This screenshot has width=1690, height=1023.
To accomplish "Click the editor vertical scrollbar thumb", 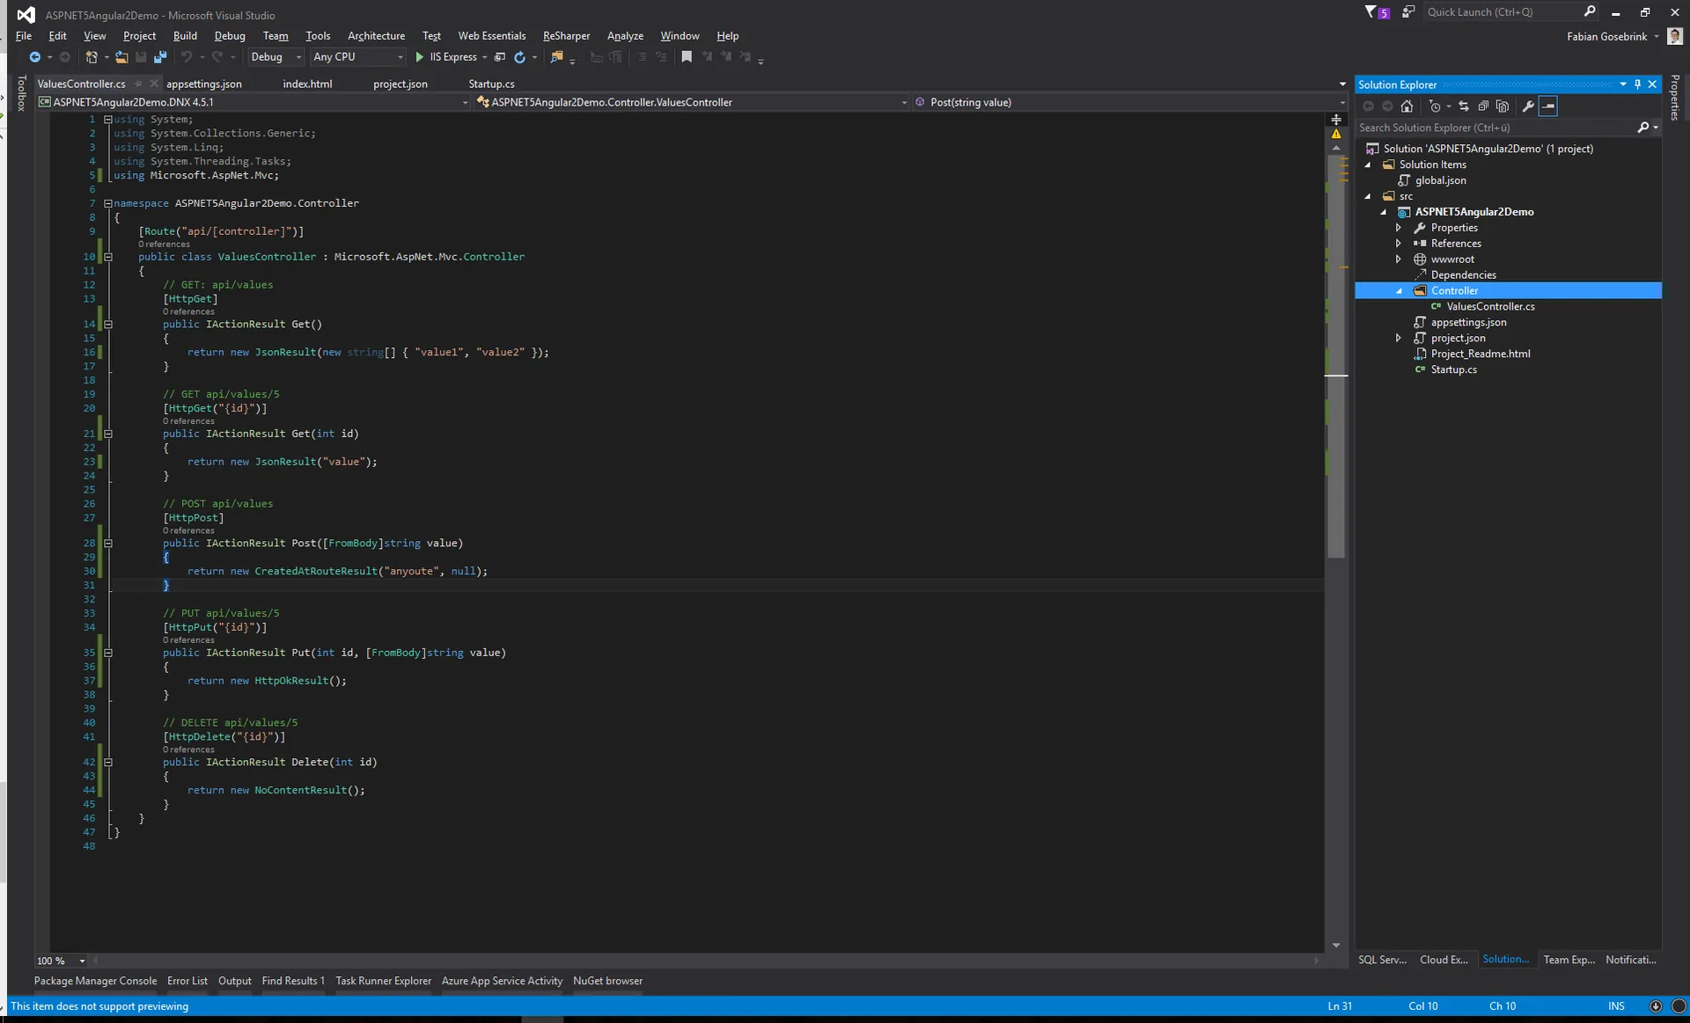I will [1336, 356].
